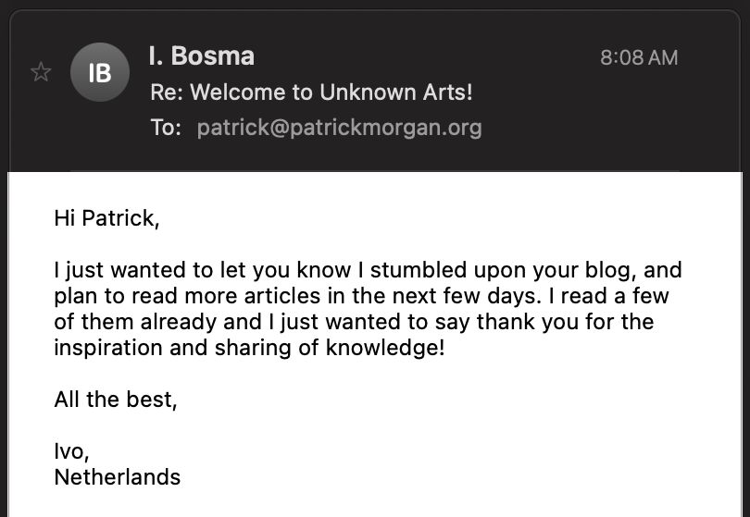Viewport: 750px width, 517px height.
Task: Click the IB sender avatar
Action: [99, 72]
